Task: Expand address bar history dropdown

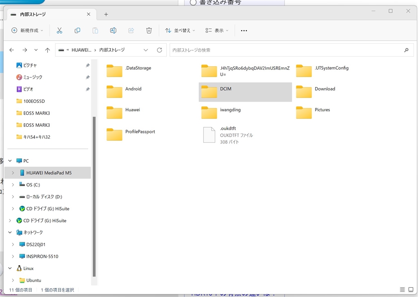Action: [x=146, y=50]
